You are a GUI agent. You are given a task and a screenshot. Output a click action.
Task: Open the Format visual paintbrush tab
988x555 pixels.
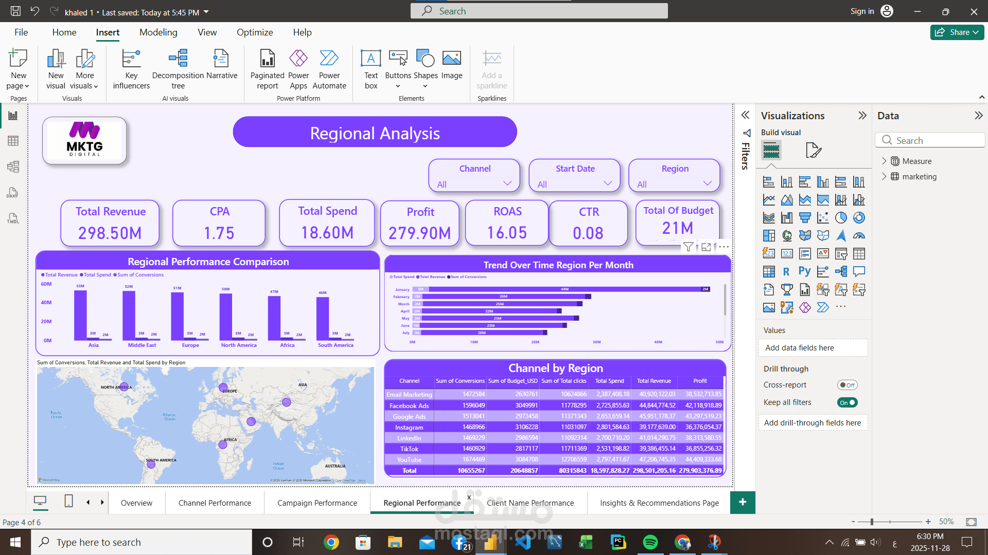point(813,150)
